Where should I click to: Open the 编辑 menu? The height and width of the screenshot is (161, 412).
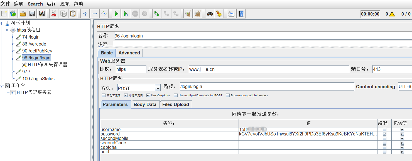19,4
